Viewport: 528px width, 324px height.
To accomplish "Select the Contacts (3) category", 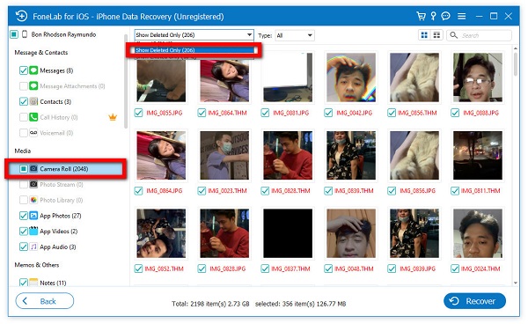I will click(55, 101).
